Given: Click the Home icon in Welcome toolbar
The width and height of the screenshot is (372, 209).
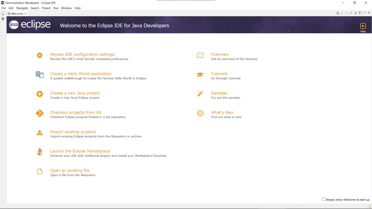Looking at the screenshot, I should point(338,13).
